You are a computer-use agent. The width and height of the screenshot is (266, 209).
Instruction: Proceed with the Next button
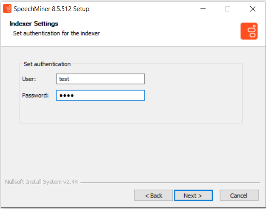click(193, 195)
